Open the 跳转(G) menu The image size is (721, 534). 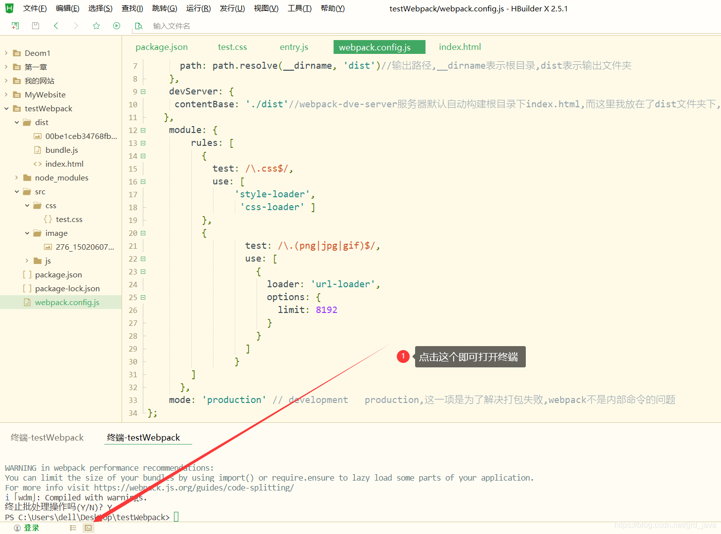pos(165,8)
